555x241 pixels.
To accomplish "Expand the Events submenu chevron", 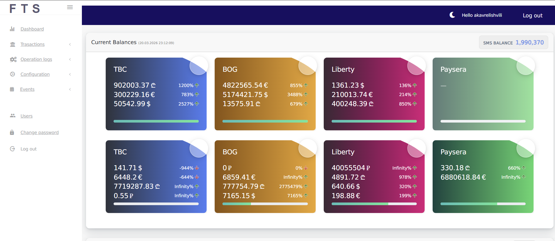I will [70, 89].
